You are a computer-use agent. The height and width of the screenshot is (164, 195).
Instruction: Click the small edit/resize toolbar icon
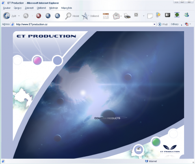tap(136, 15)
